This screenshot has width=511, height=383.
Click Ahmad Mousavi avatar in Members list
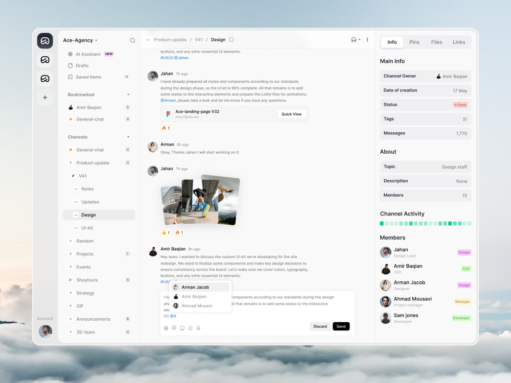pos(385,302)
